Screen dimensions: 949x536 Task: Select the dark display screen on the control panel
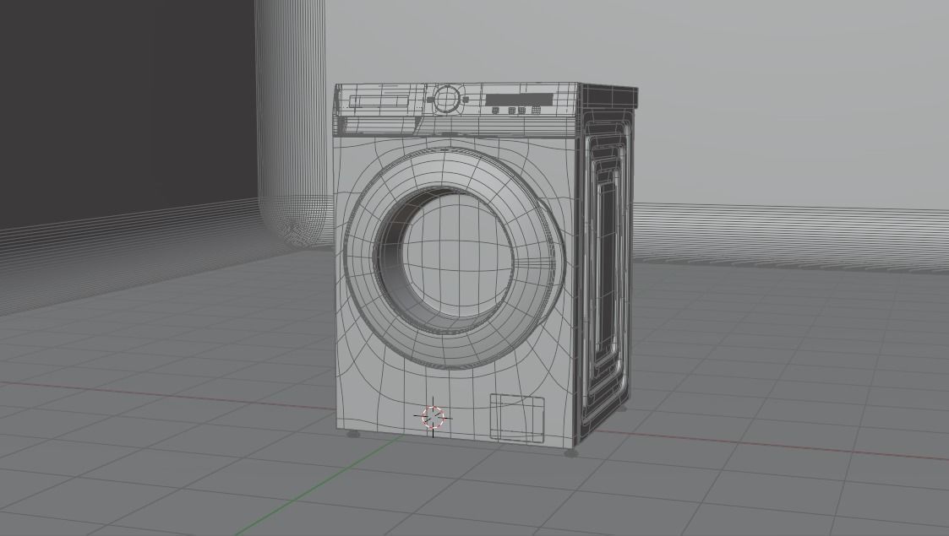(x=519, y=99)
